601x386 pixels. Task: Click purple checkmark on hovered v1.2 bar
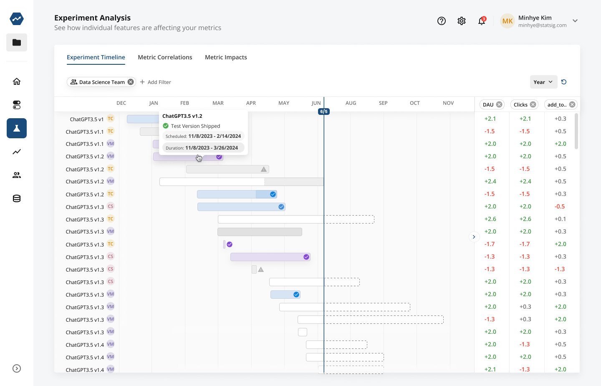point(219,157)
